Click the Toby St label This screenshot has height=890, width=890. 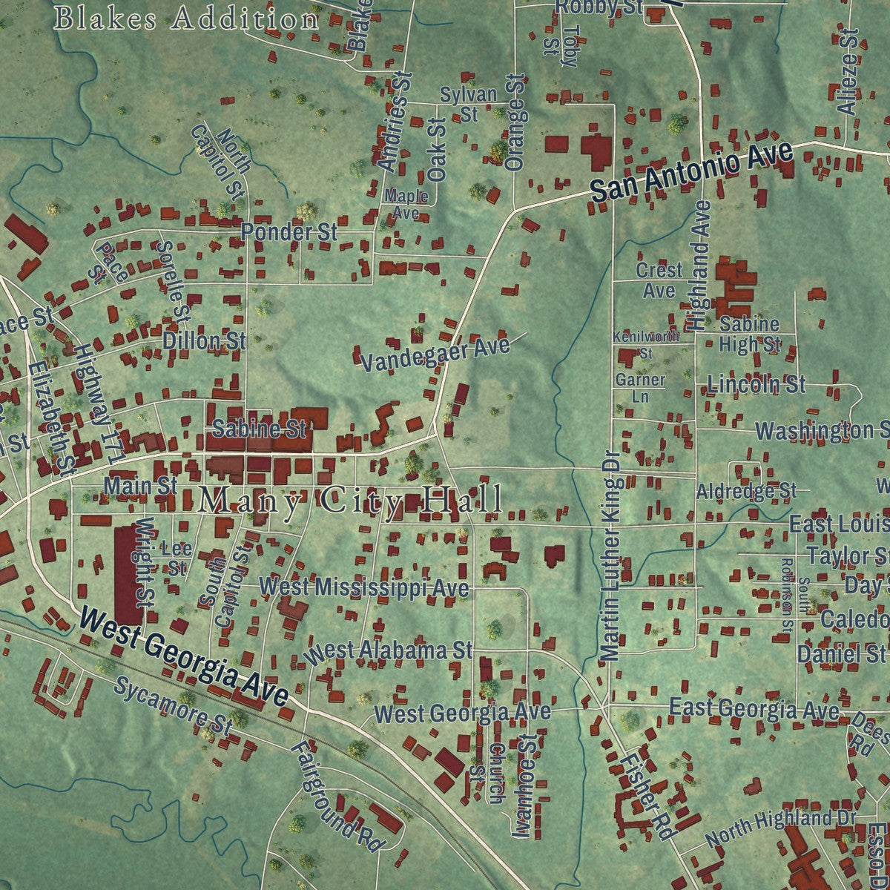tap(561, 46)
